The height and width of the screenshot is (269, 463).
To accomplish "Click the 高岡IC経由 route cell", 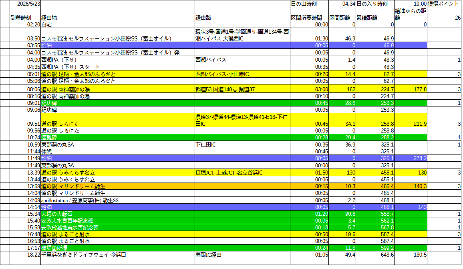I will (242, 255).
